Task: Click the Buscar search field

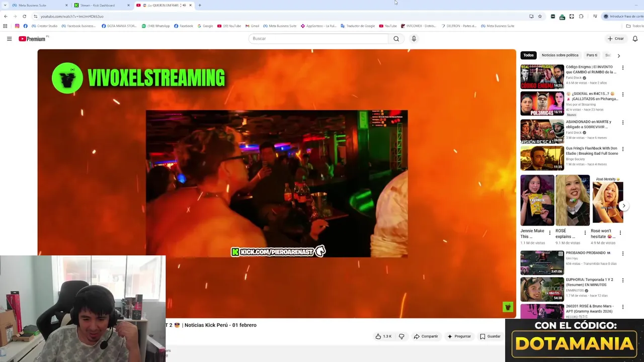Action: click(x=318, y=39)
